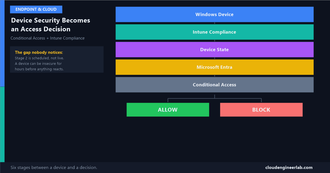Click the red BLOCK box

click(x=261, y=110)
